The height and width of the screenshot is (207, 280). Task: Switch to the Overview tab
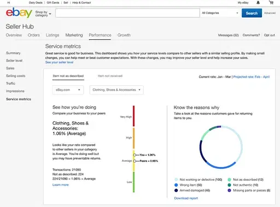[x=14, y=35]
